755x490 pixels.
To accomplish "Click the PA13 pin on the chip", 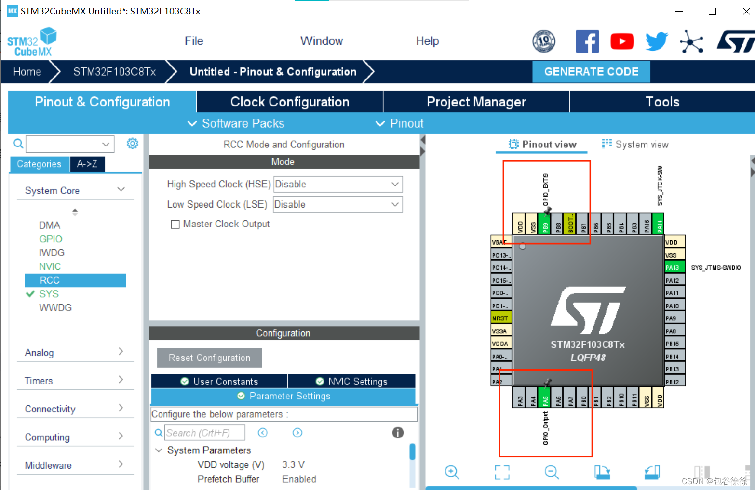I will (674, 267).
